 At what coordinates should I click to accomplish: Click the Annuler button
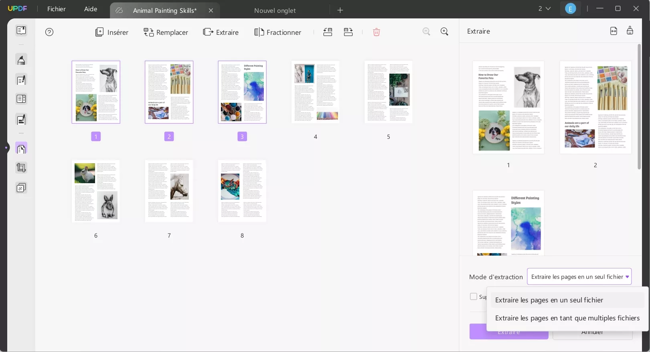pyautogui.click(x=592, y=332)
